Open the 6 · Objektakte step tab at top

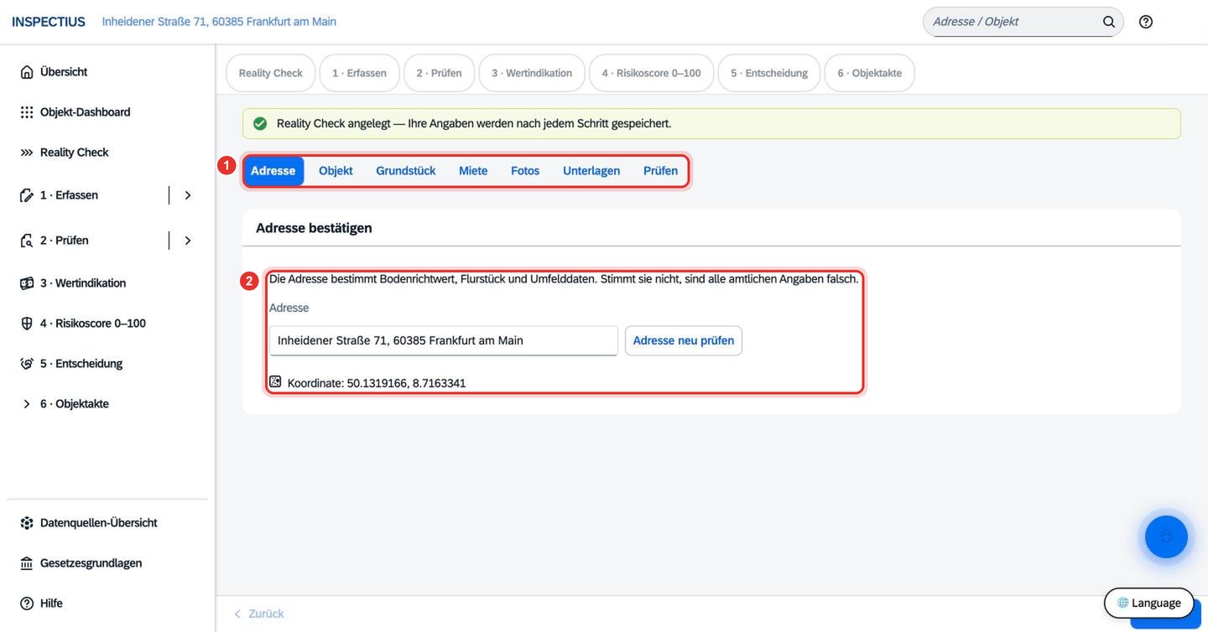869,73
